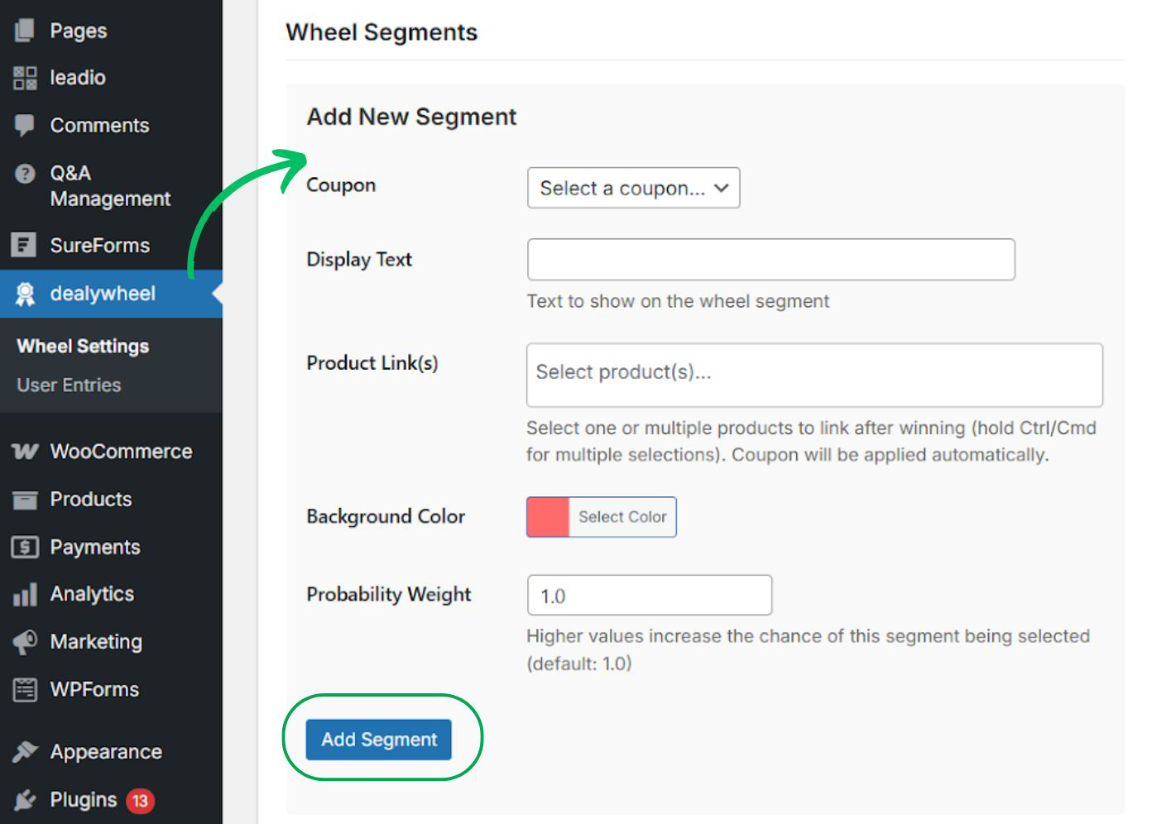This screenshot has height=824, width=1152.
Task: Click the Pages icon in sidebar
Action: pos(25,31)
